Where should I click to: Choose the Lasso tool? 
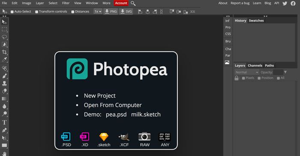pyautogui.click(x=4, y=37)
